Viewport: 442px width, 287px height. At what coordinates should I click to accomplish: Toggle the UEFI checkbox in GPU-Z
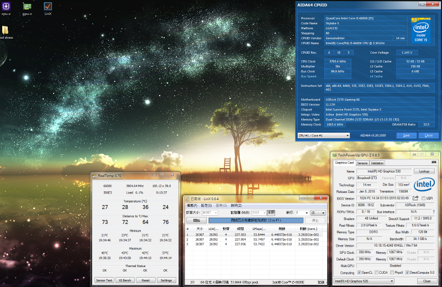tap(423, 198)
